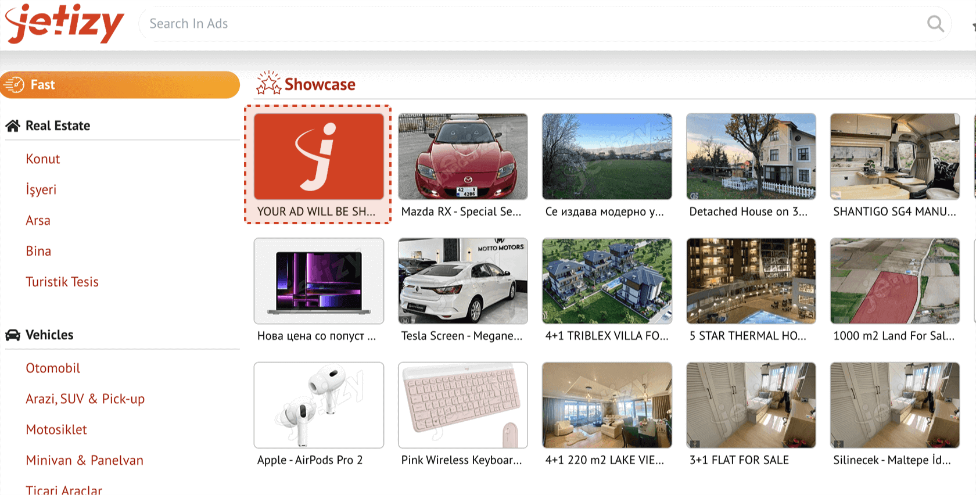The height and width of the screenshot is (495, 976).
Task: Click the Vehicles car icon
Action: tap(13, 335)
